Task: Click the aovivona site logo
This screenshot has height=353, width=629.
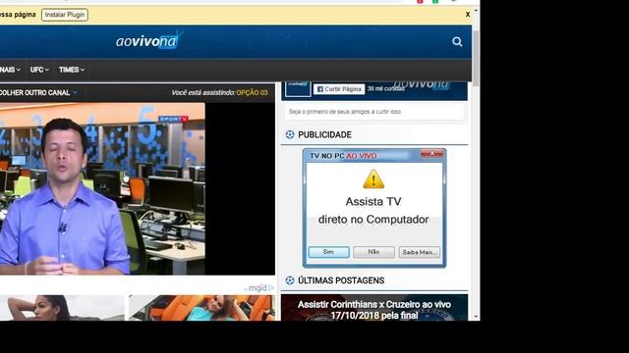Action: (148, 40)
